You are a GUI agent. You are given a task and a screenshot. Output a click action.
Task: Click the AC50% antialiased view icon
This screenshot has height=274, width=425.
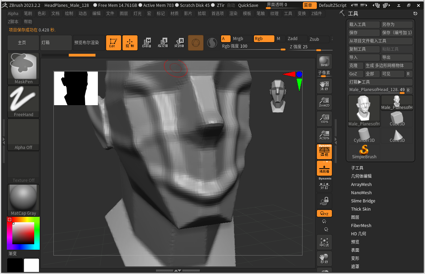coord(324,135)
